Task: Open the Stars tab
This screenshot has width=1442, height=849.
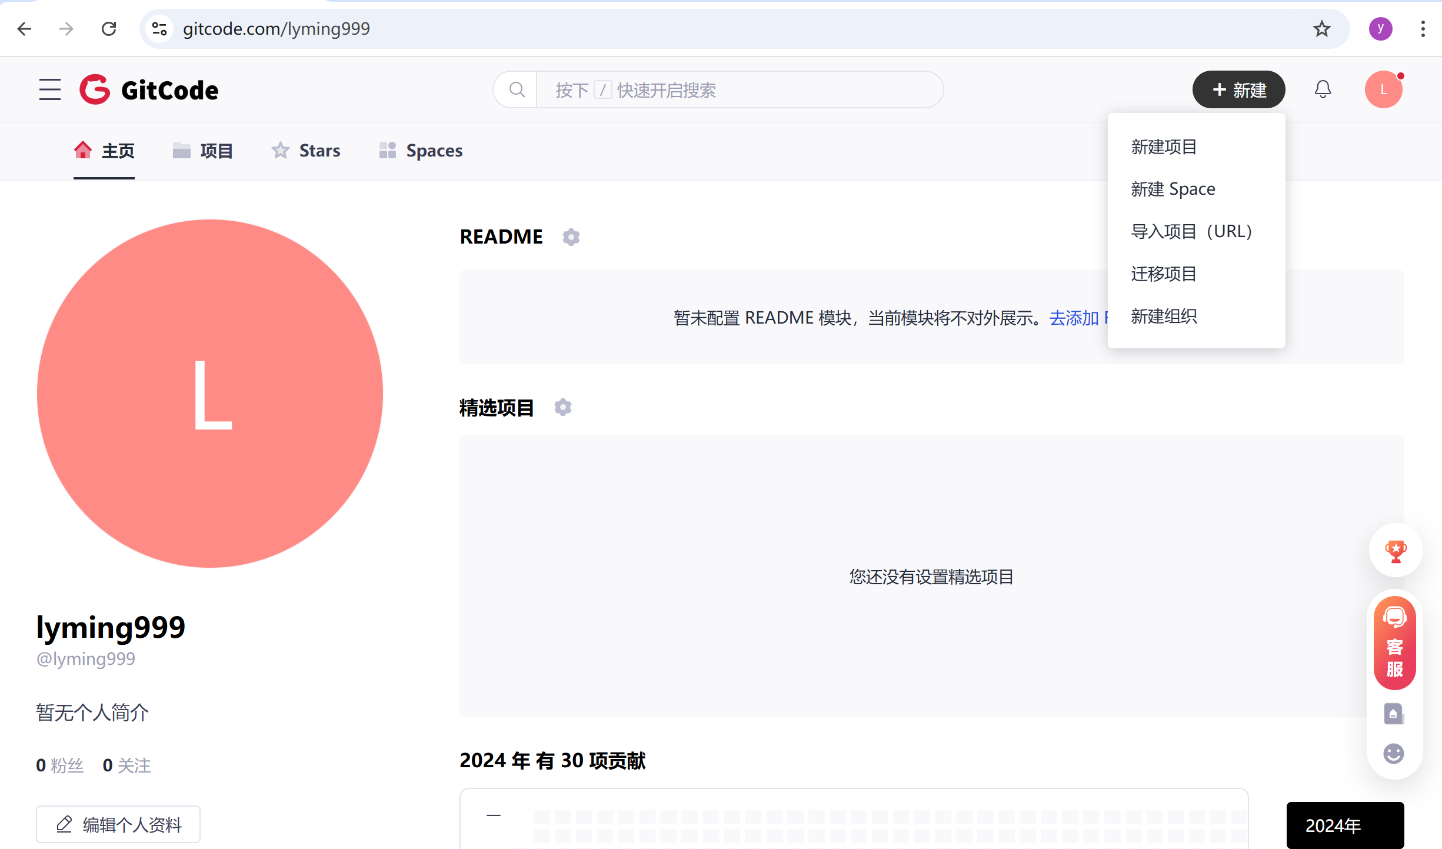Action: [x=305, y=151]
